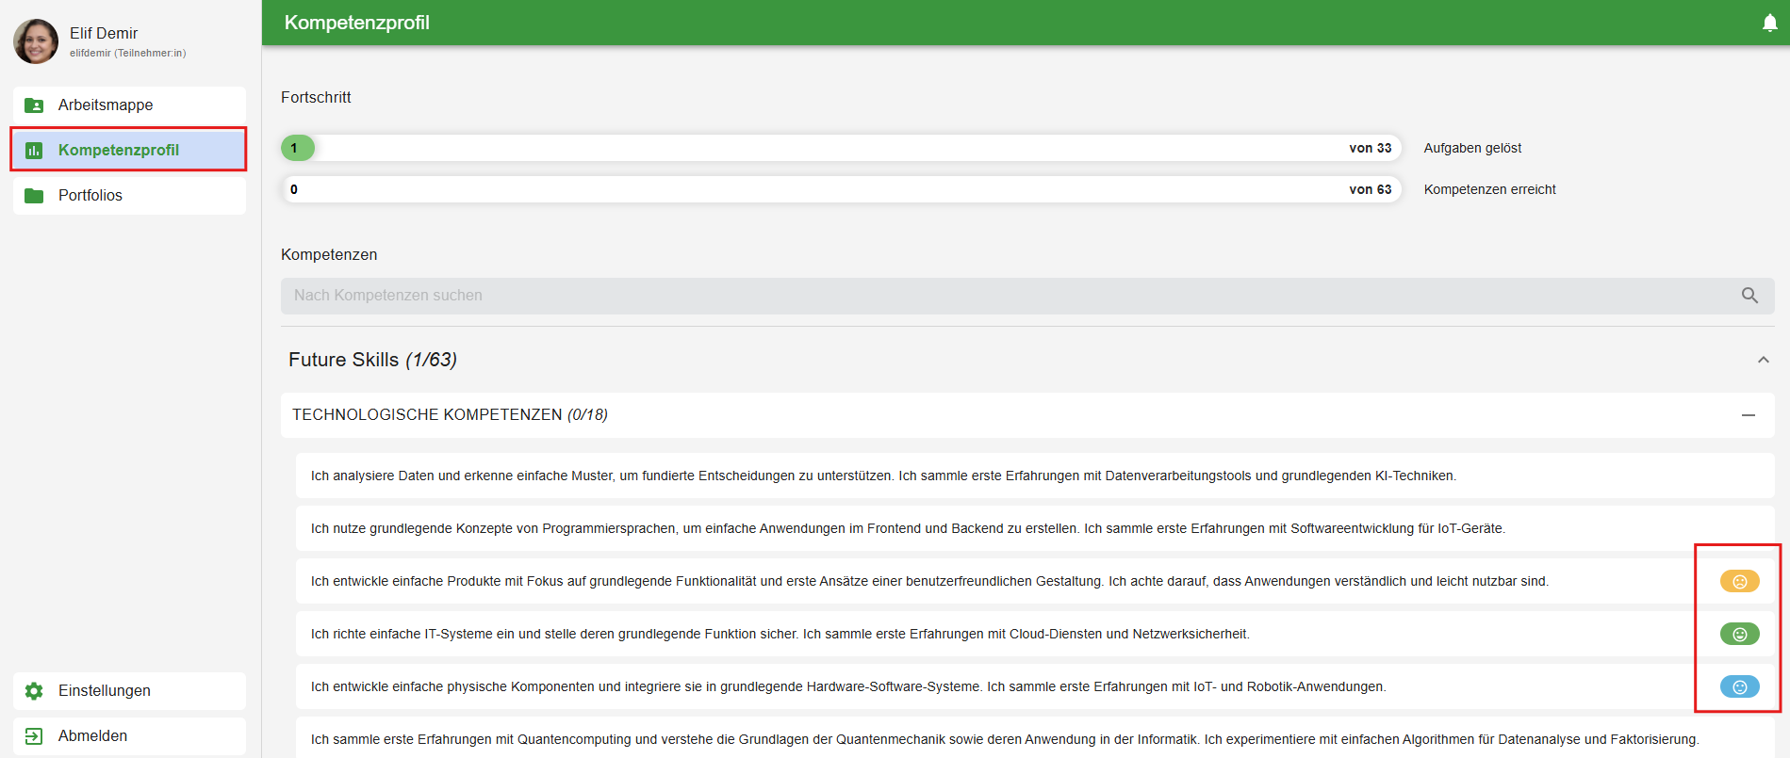Click the Aufgaben gelöst progress bar
Viewport: 1790px width, 758px height.
click(x=841, y=148)
